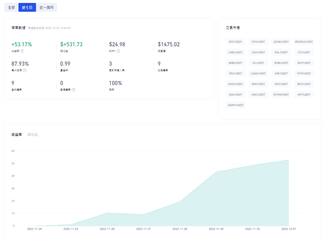323x239 pixels.
Task: Click the ETH/USDT market tag
Action: (258, 42)
